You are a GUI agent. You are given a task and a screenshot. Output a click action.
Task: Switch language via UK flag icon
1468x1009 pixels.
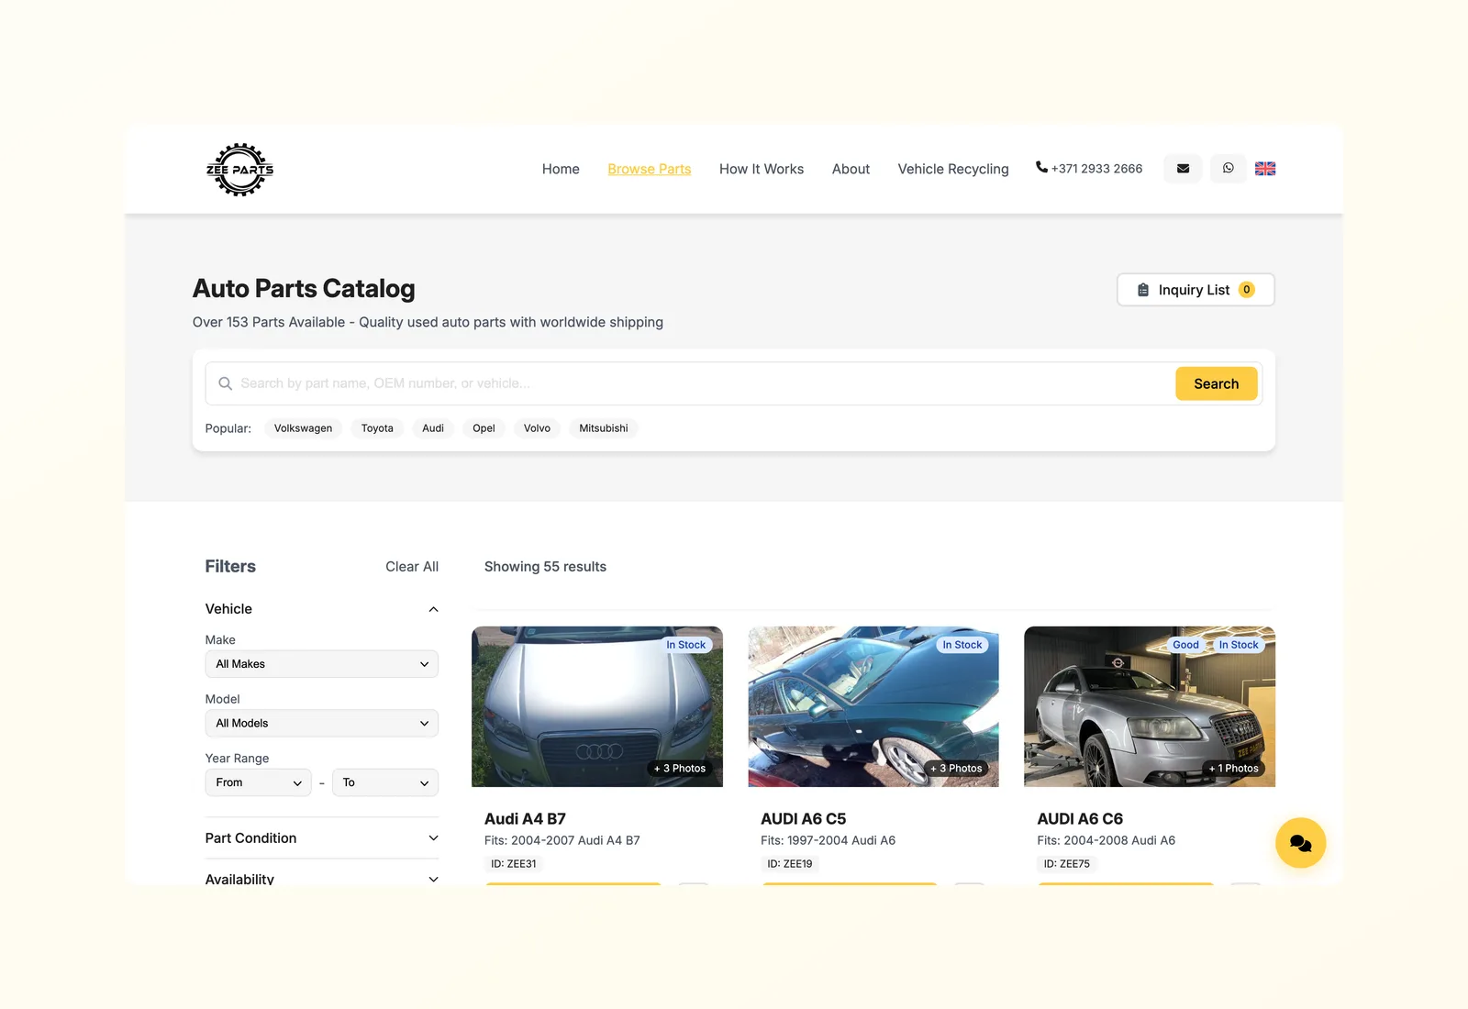click(1265, 169)
